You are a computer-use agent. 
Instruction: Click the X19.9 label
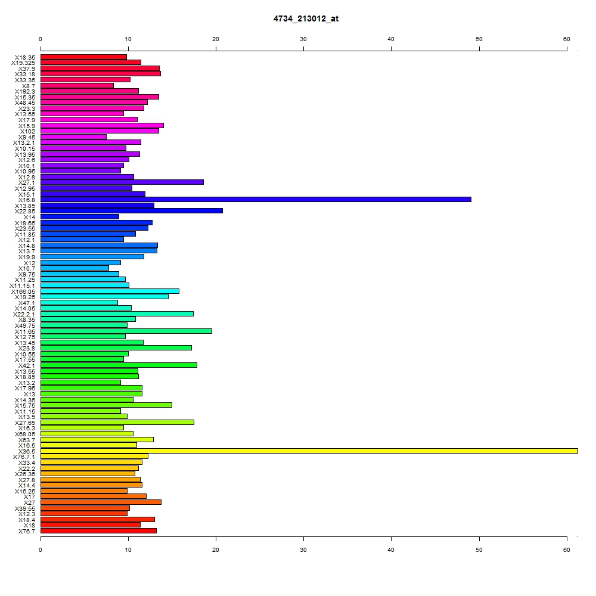(27, 257)
